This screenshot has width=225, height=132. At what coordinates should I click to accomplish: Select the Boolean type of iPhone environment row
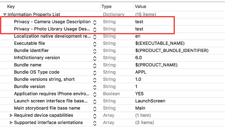click(111, 94)
